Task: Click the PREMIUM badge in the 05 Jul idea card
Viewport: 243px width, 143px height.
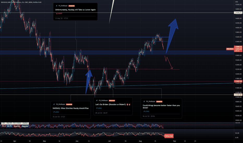Action: 112,101
